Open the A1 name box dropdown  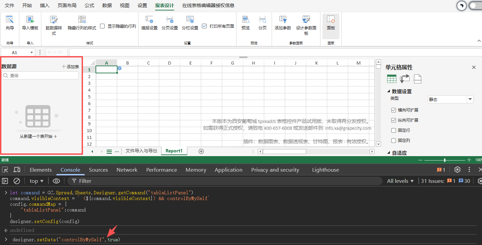(x=32, y=52)
